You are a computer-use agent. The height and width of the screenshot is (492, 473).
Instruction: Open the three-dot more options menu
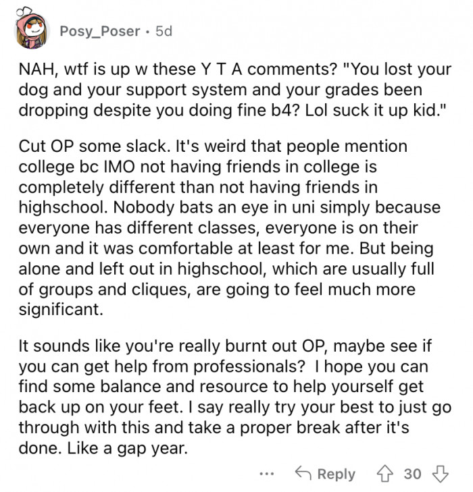(267, 474)
